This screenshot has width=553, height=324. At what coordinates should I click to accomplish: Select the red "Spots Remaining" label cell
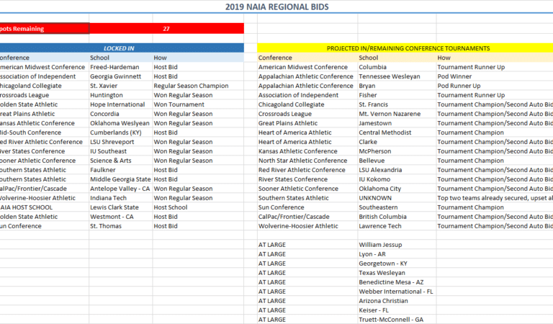pos(43,29)
